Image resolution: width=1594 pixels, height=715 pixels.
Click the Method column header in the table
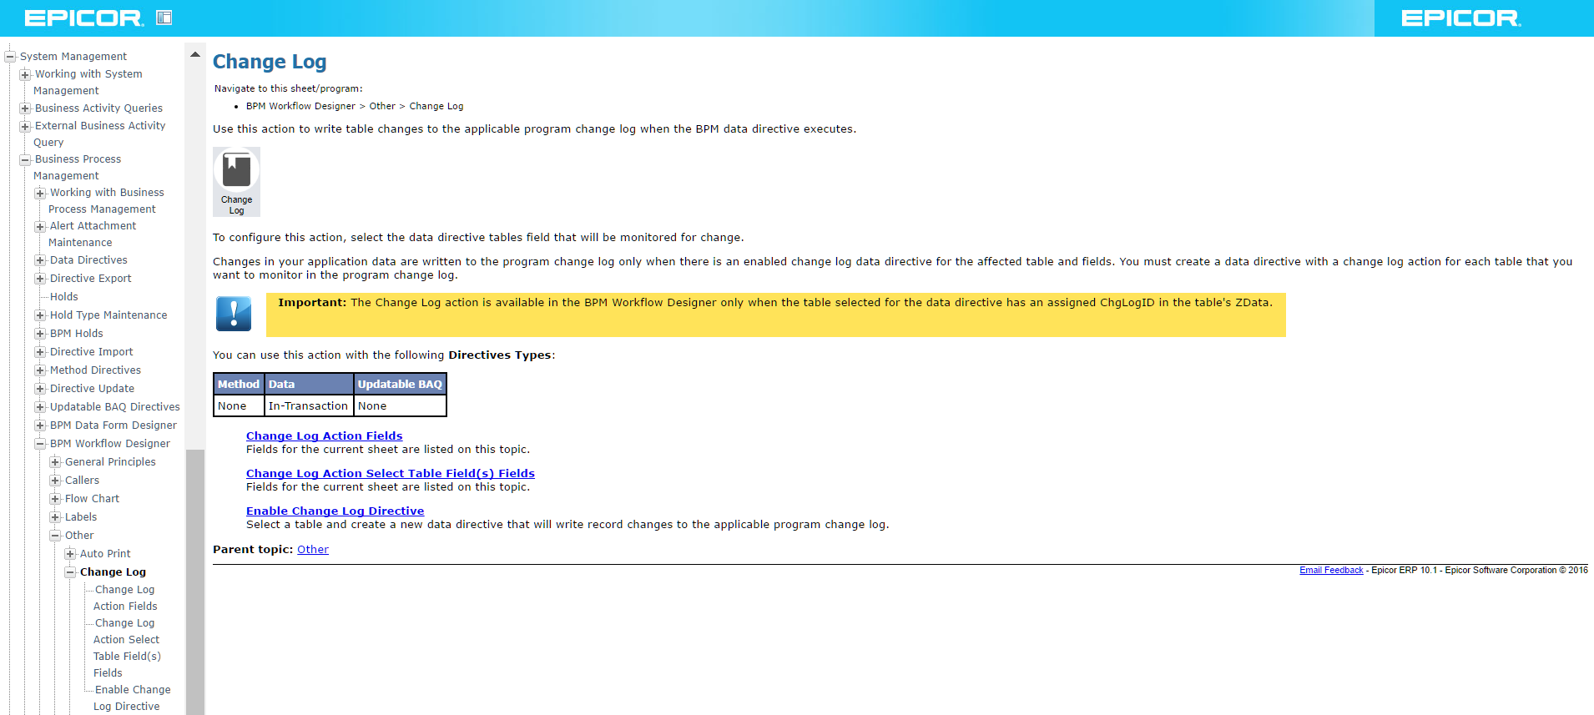[x=239, y=385]
